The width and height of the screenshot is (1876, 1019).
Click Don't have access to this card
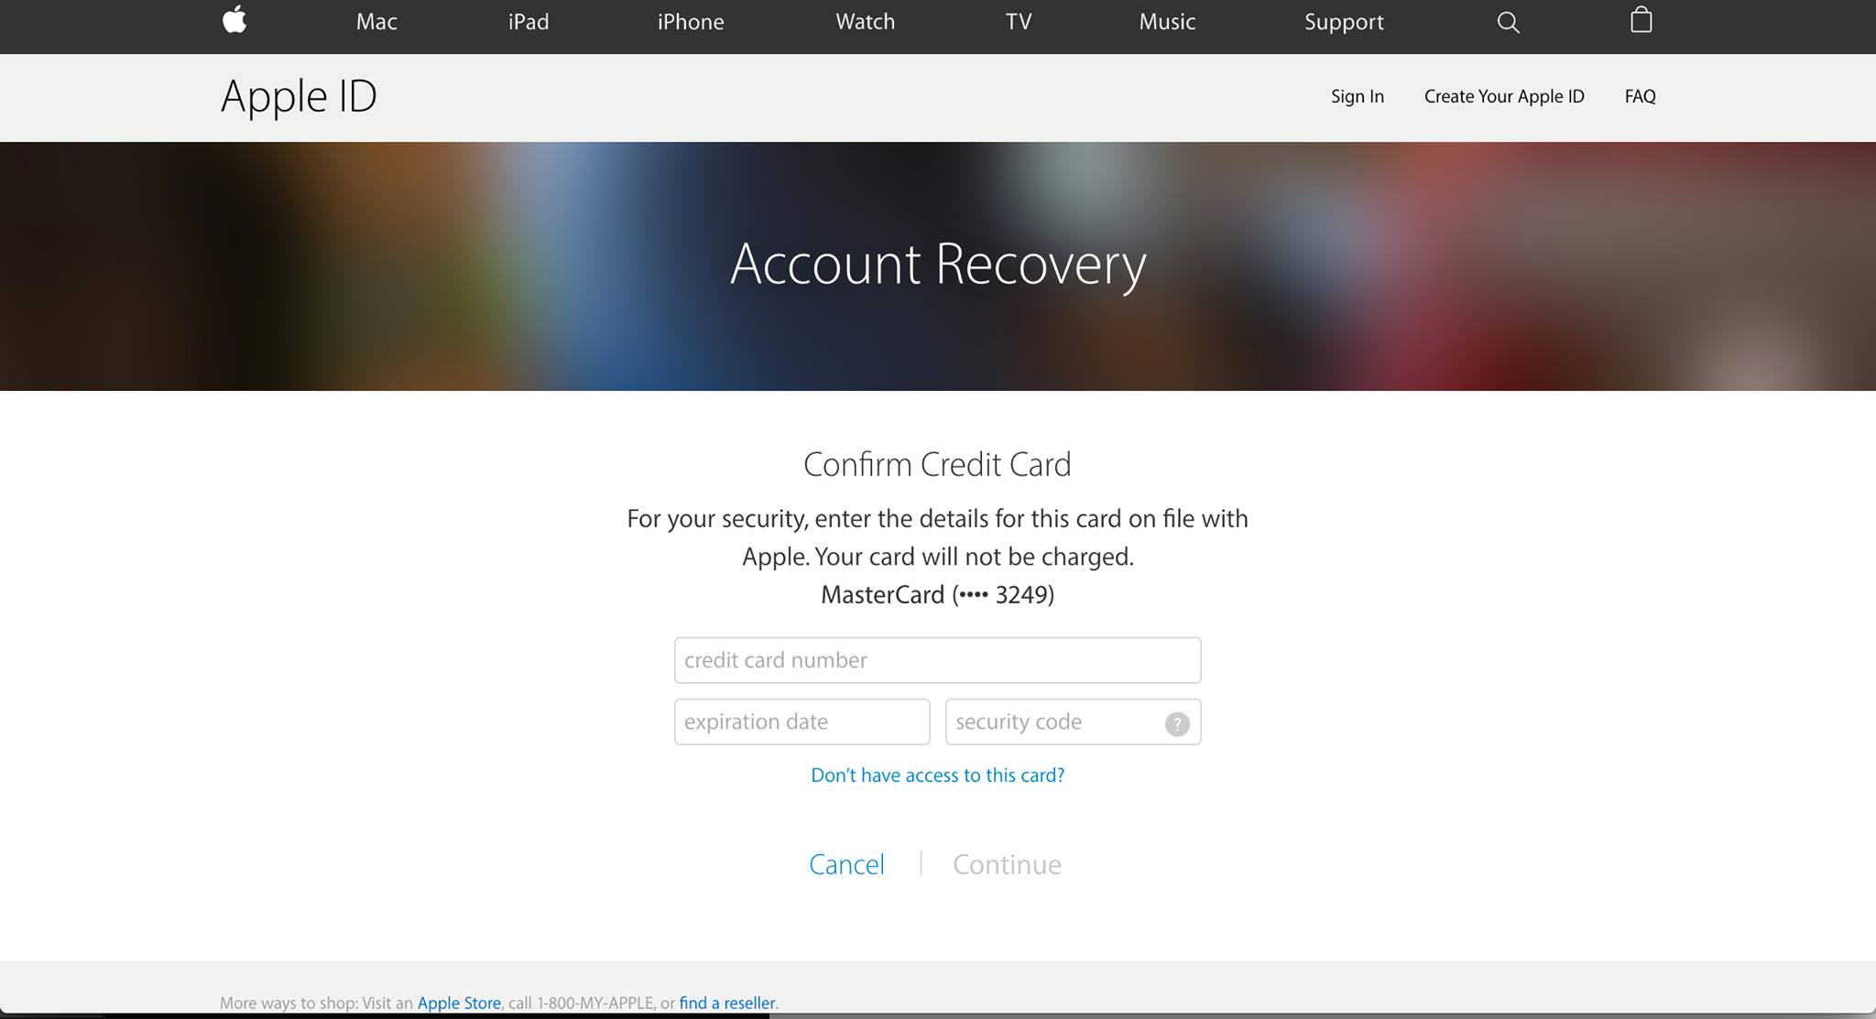coord(937,775)
